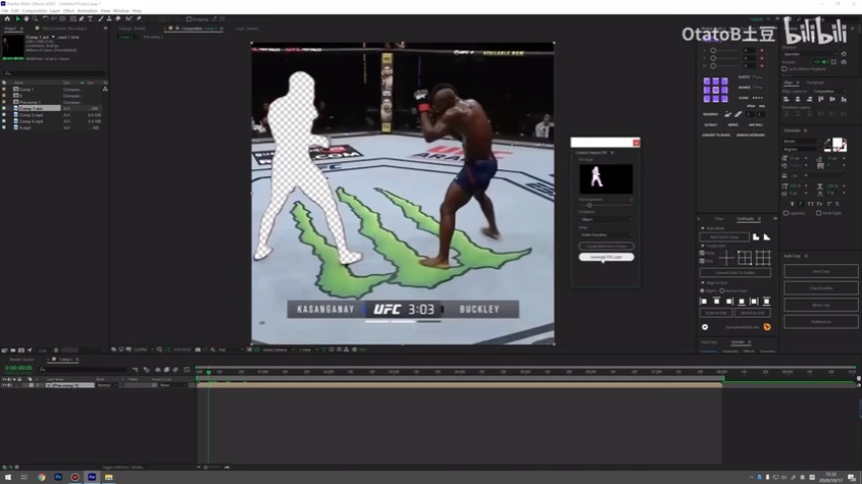Click the eyedropper in the Character panel
The image size is (862, 484).
point(827,142)
